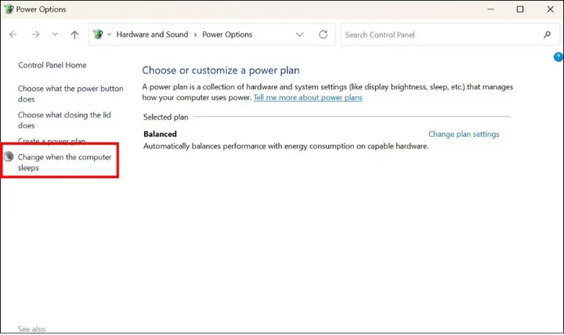Click the Search Control Panel field
This screenshot has width=564, height=335.
pyautogui.click(x=450, y=34)
